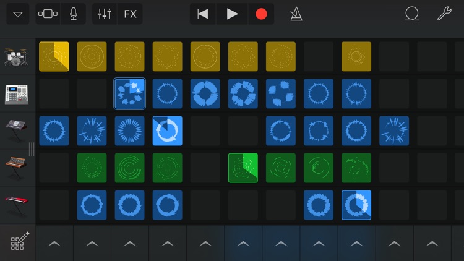464x261 pixels.
Task: Trigger the second column arrow
Action: (x=92, y=244)
